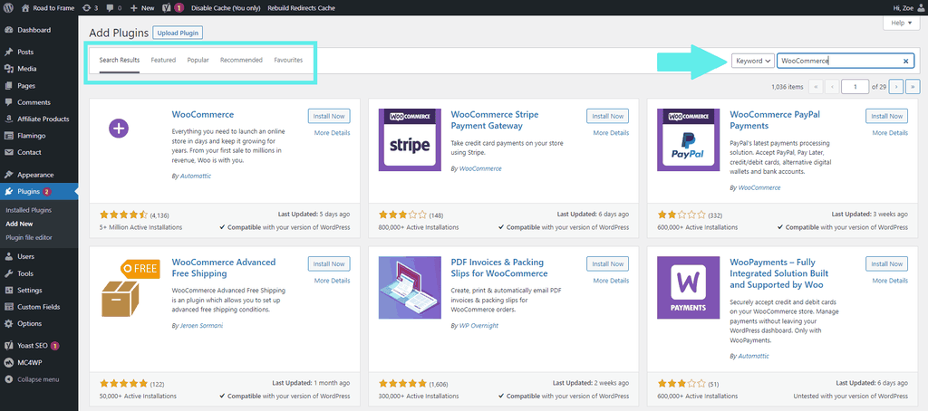This screenshot has width=928, height=411.
Task: Switch to Recommended tab
Action: pyautogui.click(x=241, y=61)
